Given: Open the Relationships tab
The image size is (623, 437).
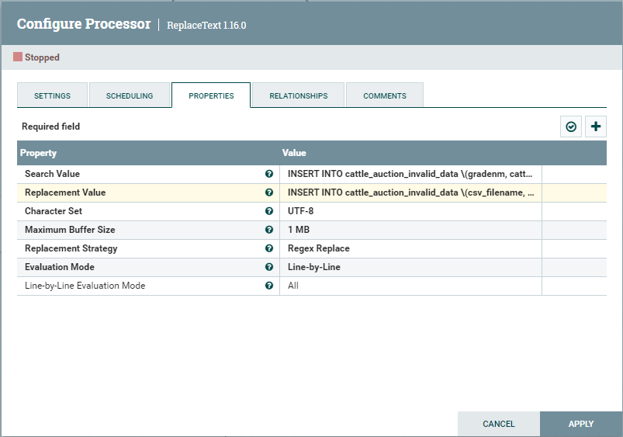Looking at the screenshot, I should coord(299,95).
